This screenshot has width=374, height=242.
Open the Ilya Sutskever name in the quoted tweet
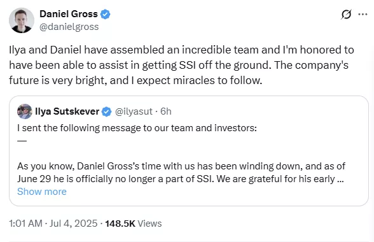pos(67,111)
